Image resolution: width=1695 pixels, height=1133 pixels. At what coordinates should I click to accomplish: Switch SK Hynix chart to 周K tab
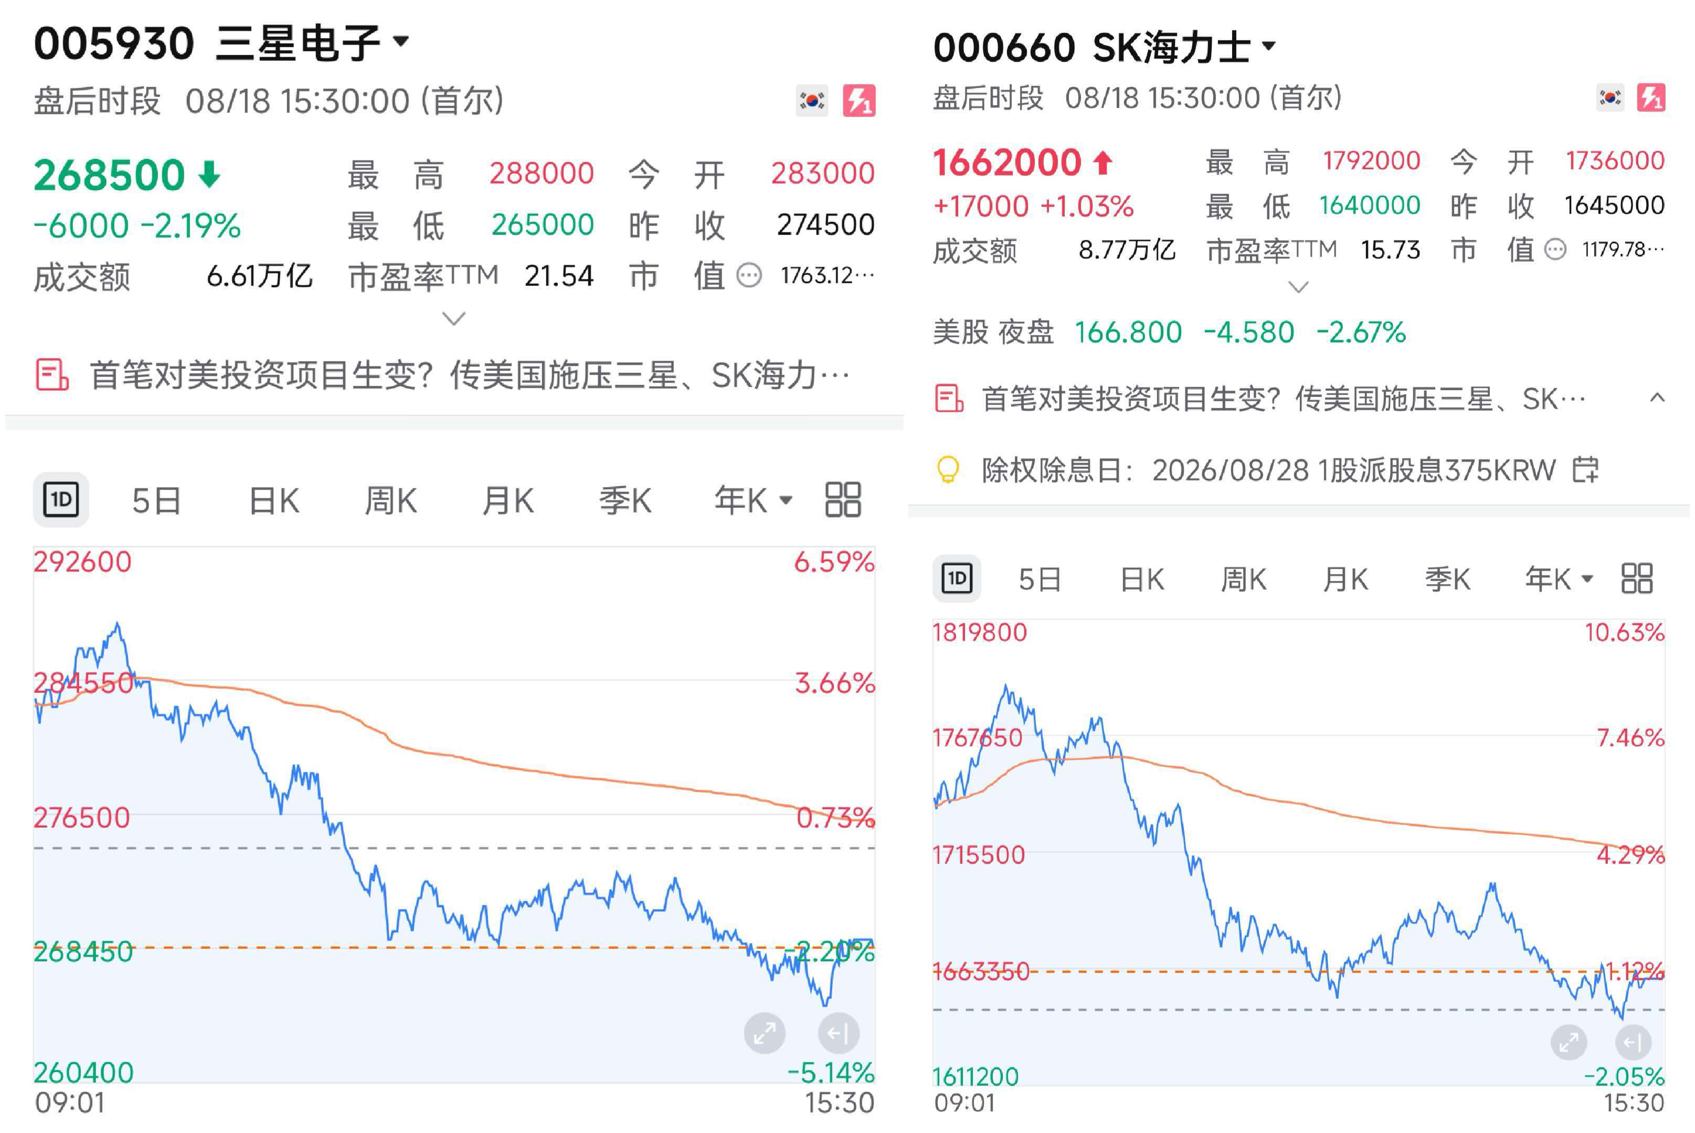coord(1243,579)
